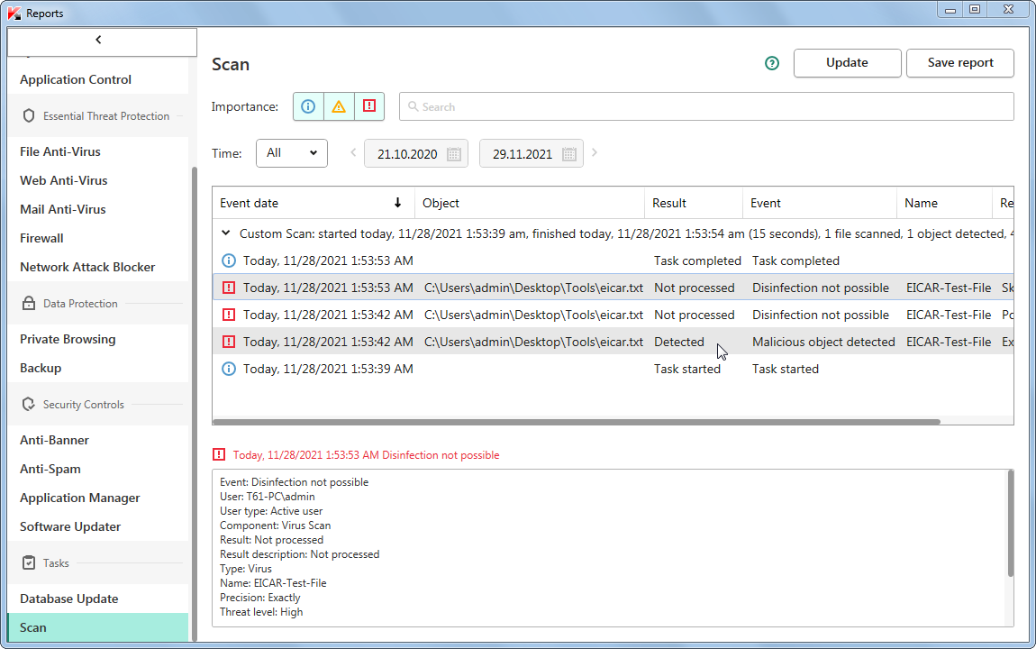Click the Save report button
Viewport: 1036px width, 649px height.
[959, 63]
